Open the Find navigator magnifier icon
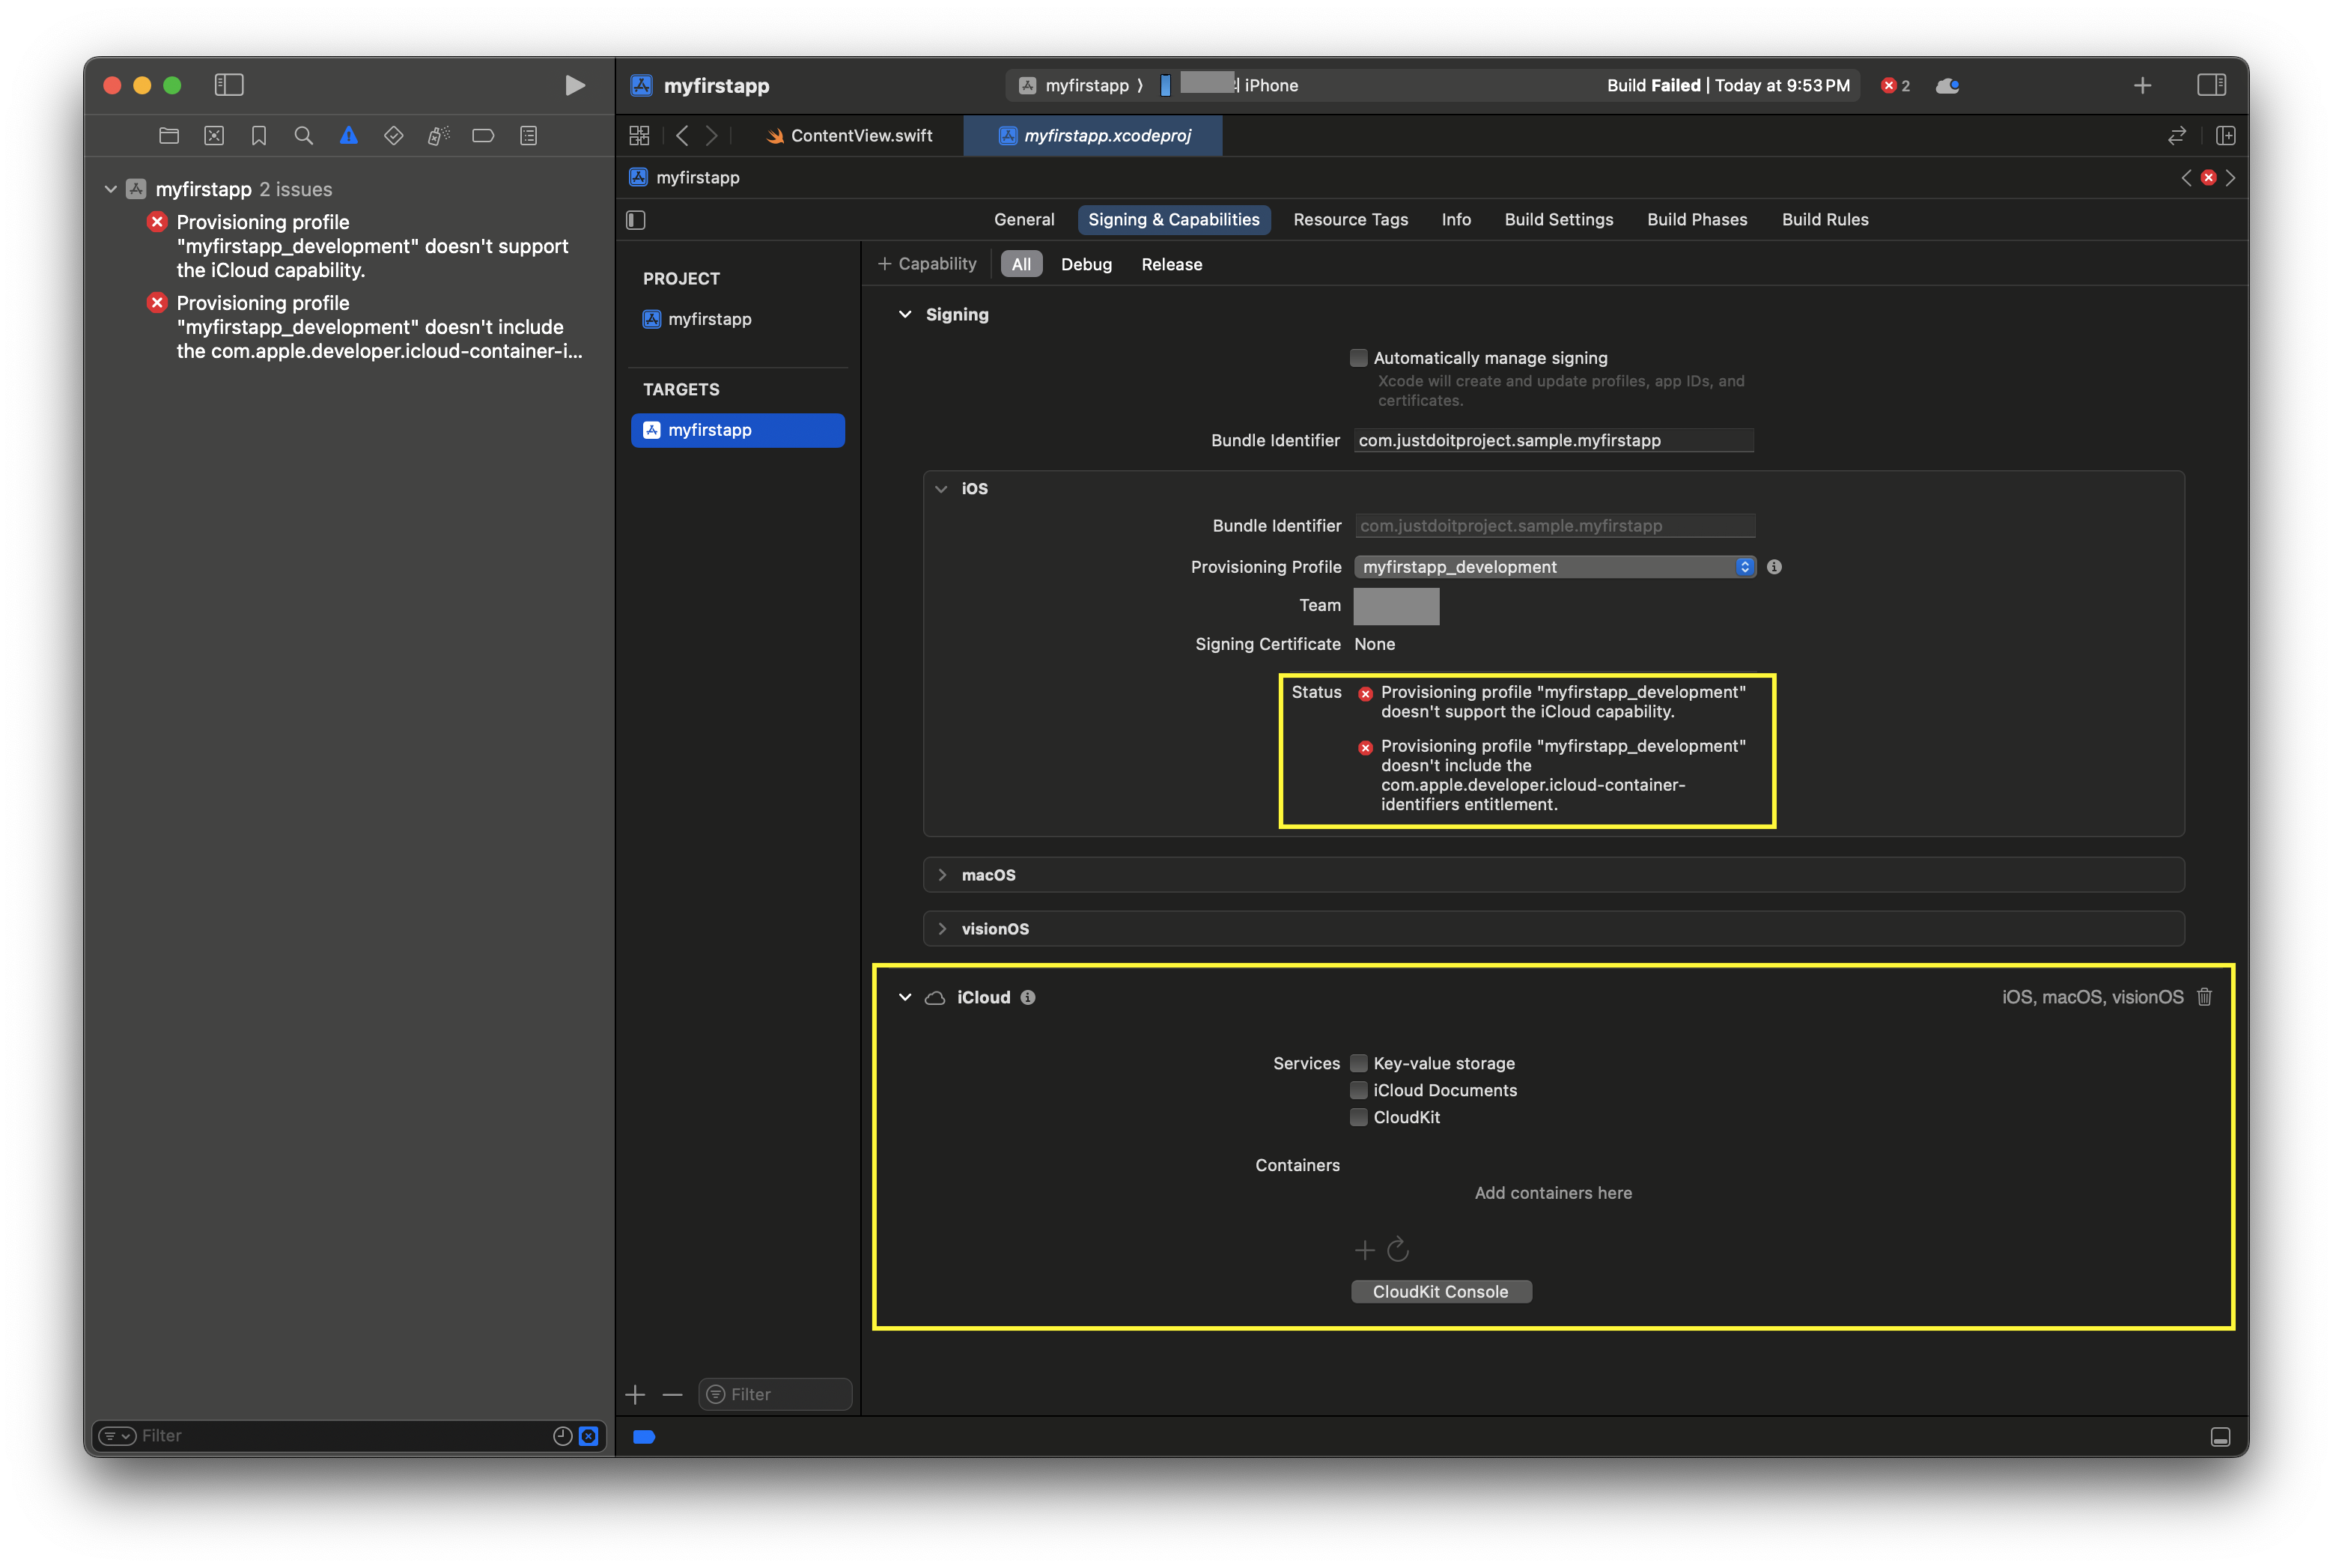 pyautogui.click(x=303, y=135)
